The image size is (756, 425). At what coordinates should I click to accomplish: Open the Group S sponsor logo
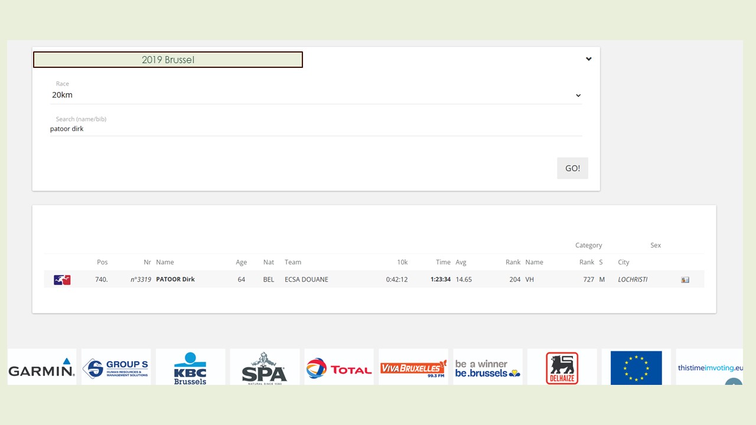click(116, 367)
